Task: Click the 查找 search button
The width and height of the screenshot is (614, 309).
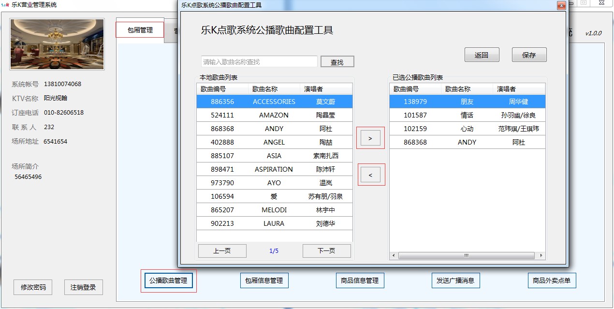Action: [x=337, y=62]
